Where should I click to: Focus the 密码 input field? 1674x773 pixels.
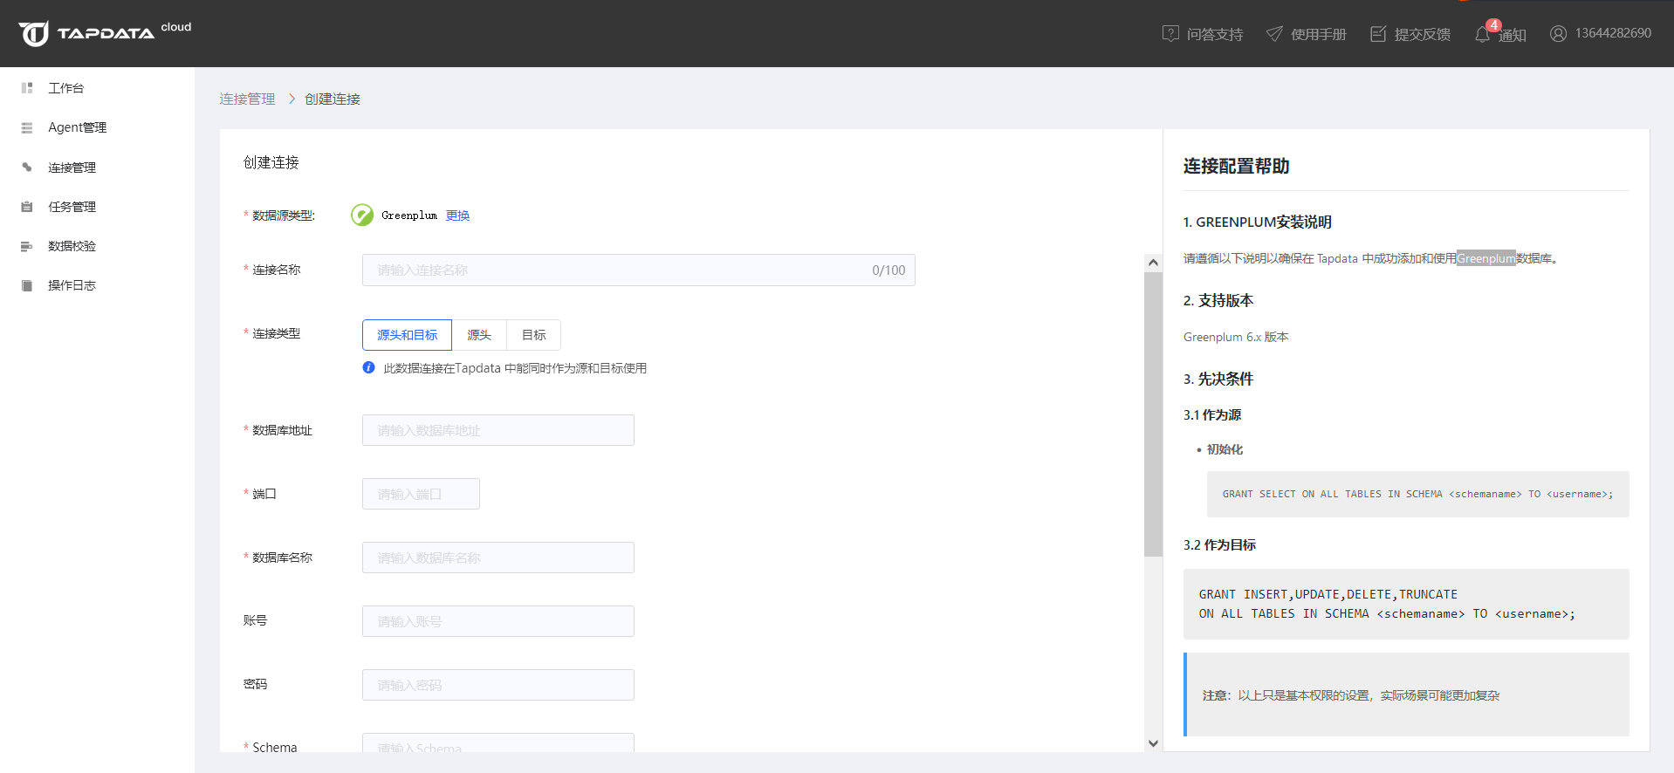point(497,685)
